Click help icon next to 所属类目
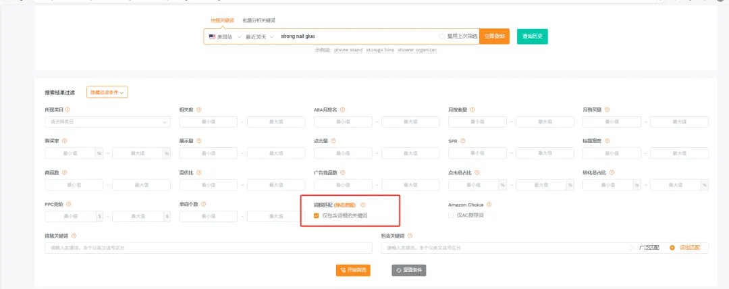 point(67,109)
